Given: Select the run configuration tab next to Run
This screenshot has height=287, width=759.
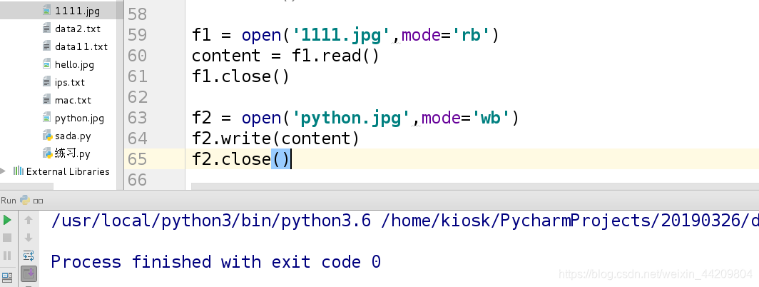Looking at the screenshot, I should point(39,201).
